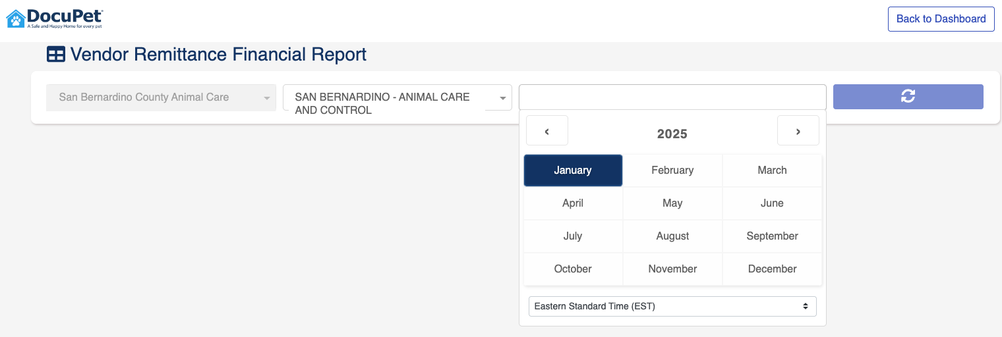Image resolution: width=1002 pixels, height=337 pixels.
Task: Select June in the month picker
Action: click(x=772, y=203)
